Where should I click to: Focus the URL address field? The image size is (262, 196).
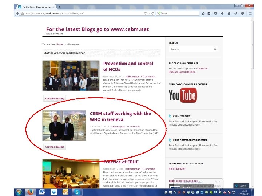(84, 13)
